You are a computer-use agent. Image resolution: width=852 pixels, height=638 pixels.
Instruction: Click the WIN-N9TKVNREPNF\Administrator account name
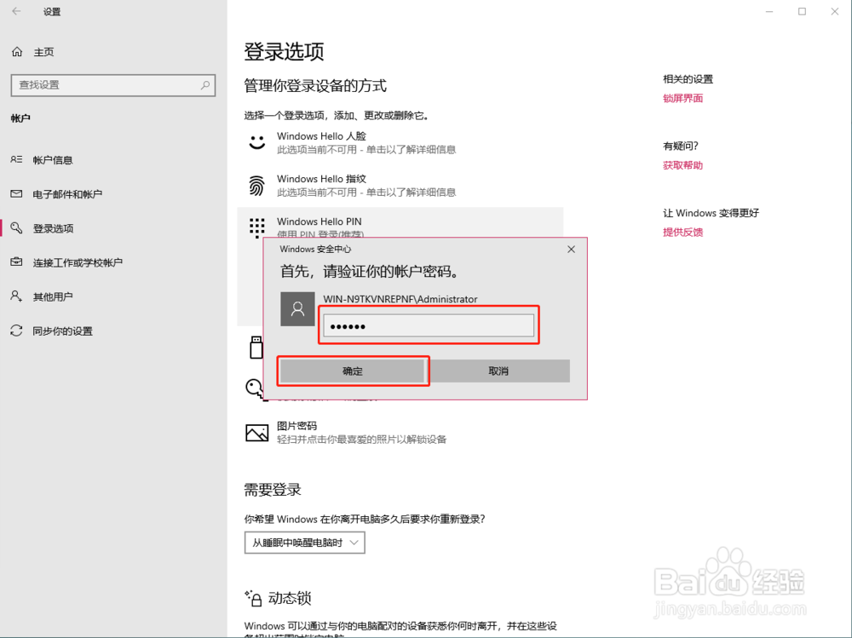pyautogui.click(x=400, y=299)
